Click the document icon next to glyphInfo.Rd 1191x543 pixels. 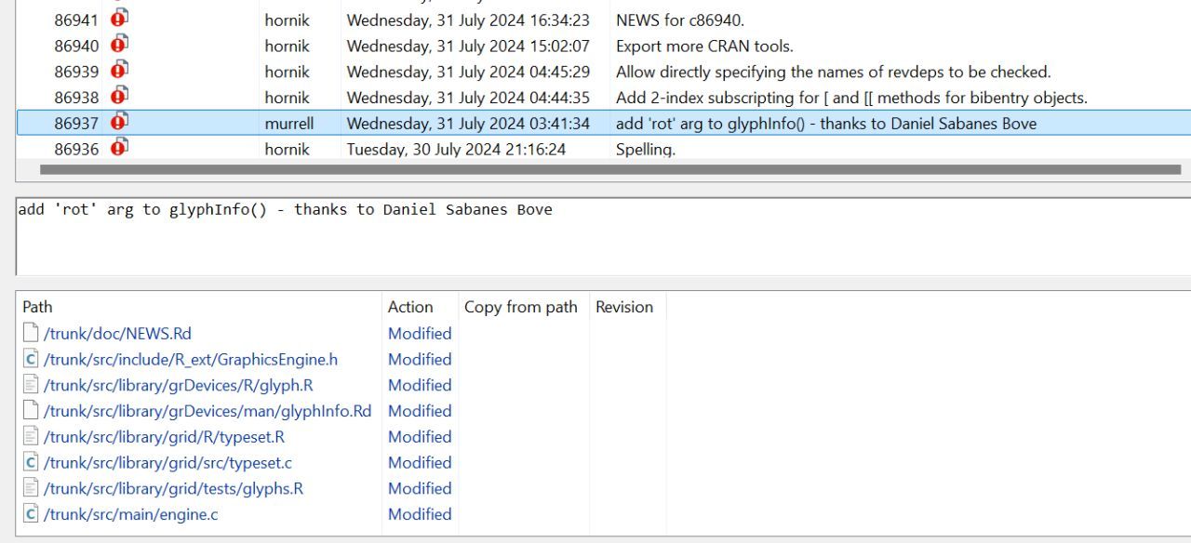pos(31,410)
